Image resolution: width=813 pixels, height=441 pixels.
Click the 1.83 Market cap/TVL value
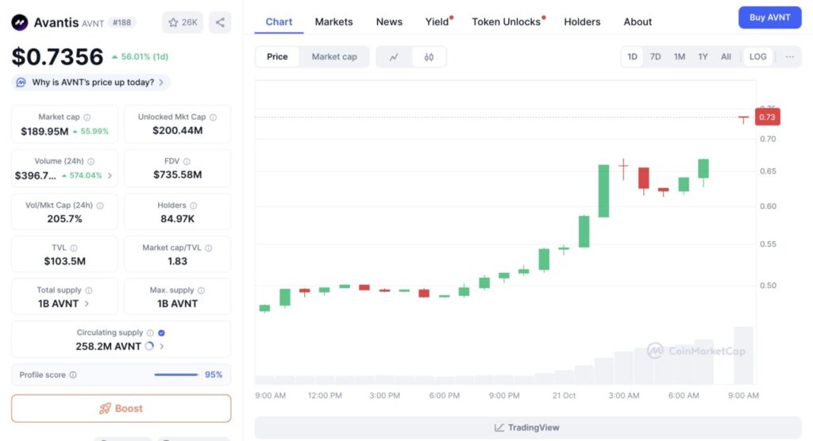click(x=177, y=261)
